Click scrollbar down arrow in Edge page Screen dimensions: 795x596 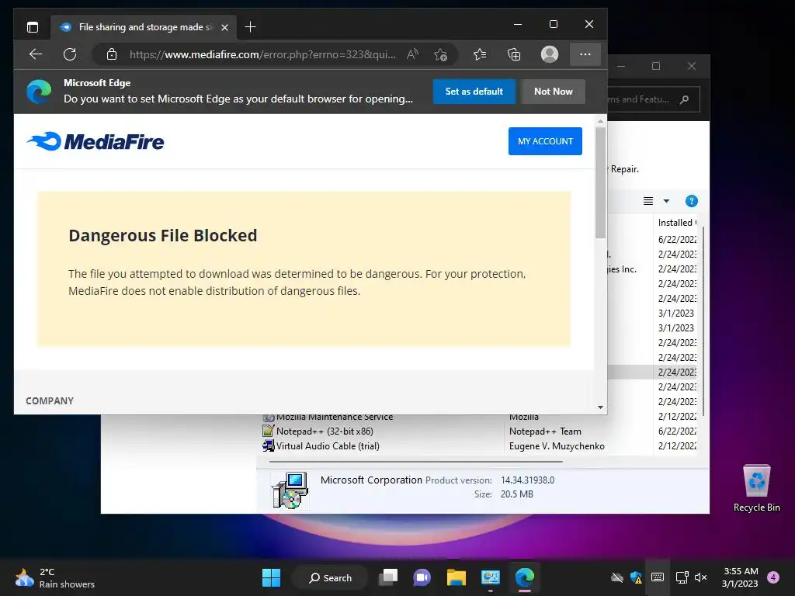click(x=600, y=407)
